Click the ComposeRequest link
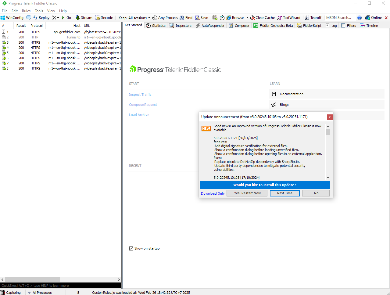390x295 pixels. click(x=143, y=105)
